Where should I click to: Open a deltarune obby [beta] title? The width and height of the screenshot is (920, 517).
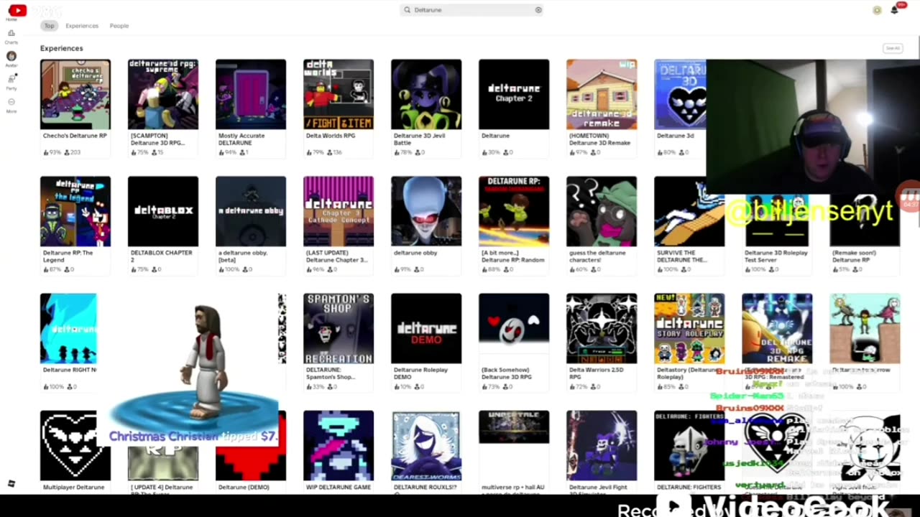coord(244,256)
